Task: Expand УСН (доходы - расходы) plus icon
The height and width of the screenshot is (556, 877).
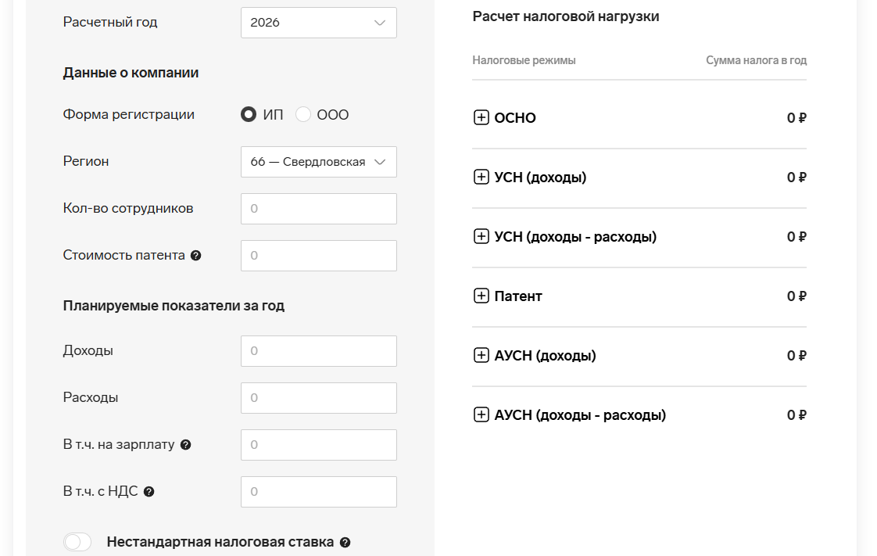Action: pyautogui.click(x=481, y=237)
